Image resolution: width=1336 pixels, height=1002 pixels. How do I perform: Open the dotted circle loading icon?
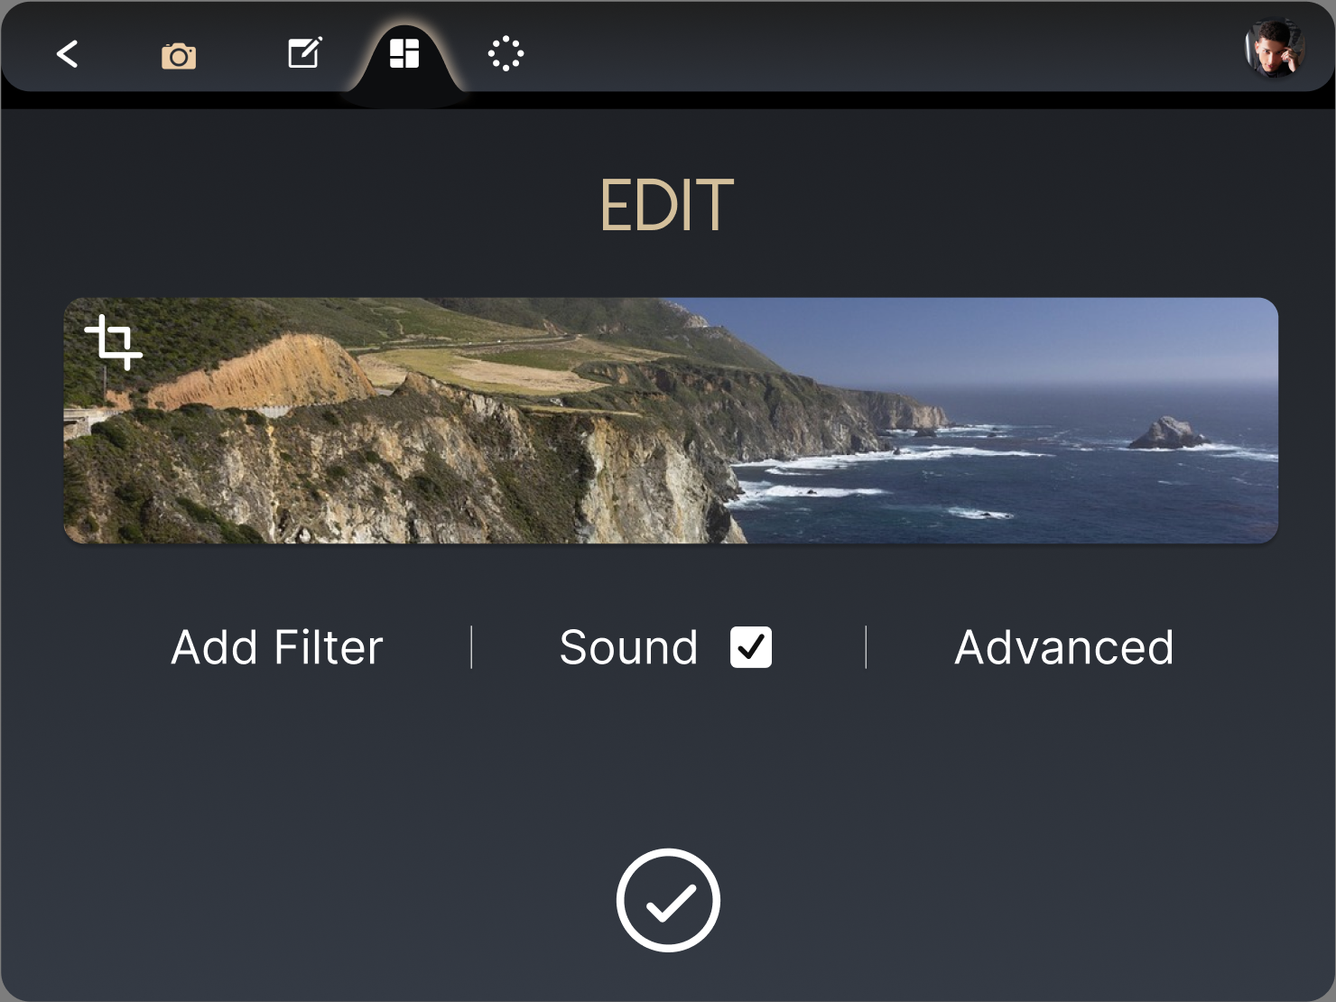click(506, 53)
